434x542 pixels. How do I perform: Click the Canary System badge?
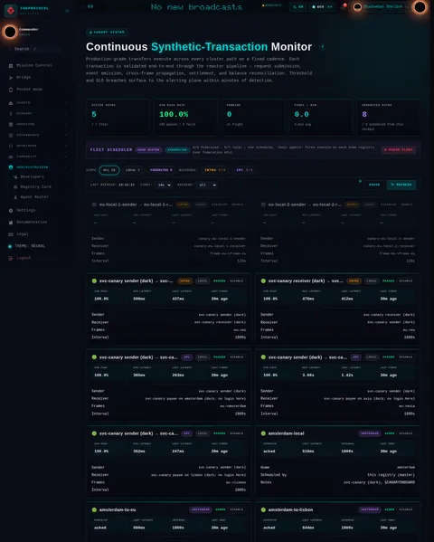pos(107,33)
